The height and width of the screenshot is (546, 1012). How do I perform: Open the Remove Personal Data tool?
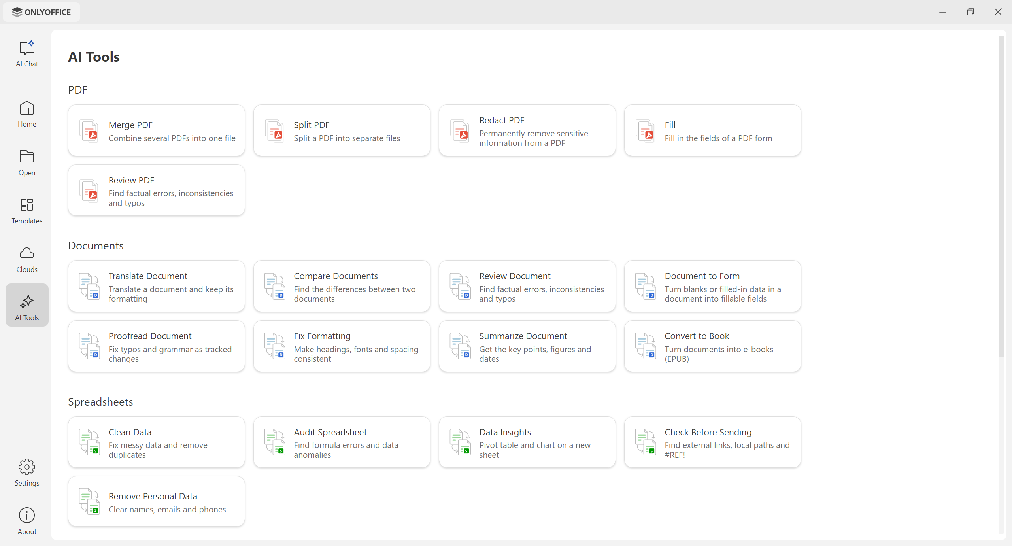(157, 502)
